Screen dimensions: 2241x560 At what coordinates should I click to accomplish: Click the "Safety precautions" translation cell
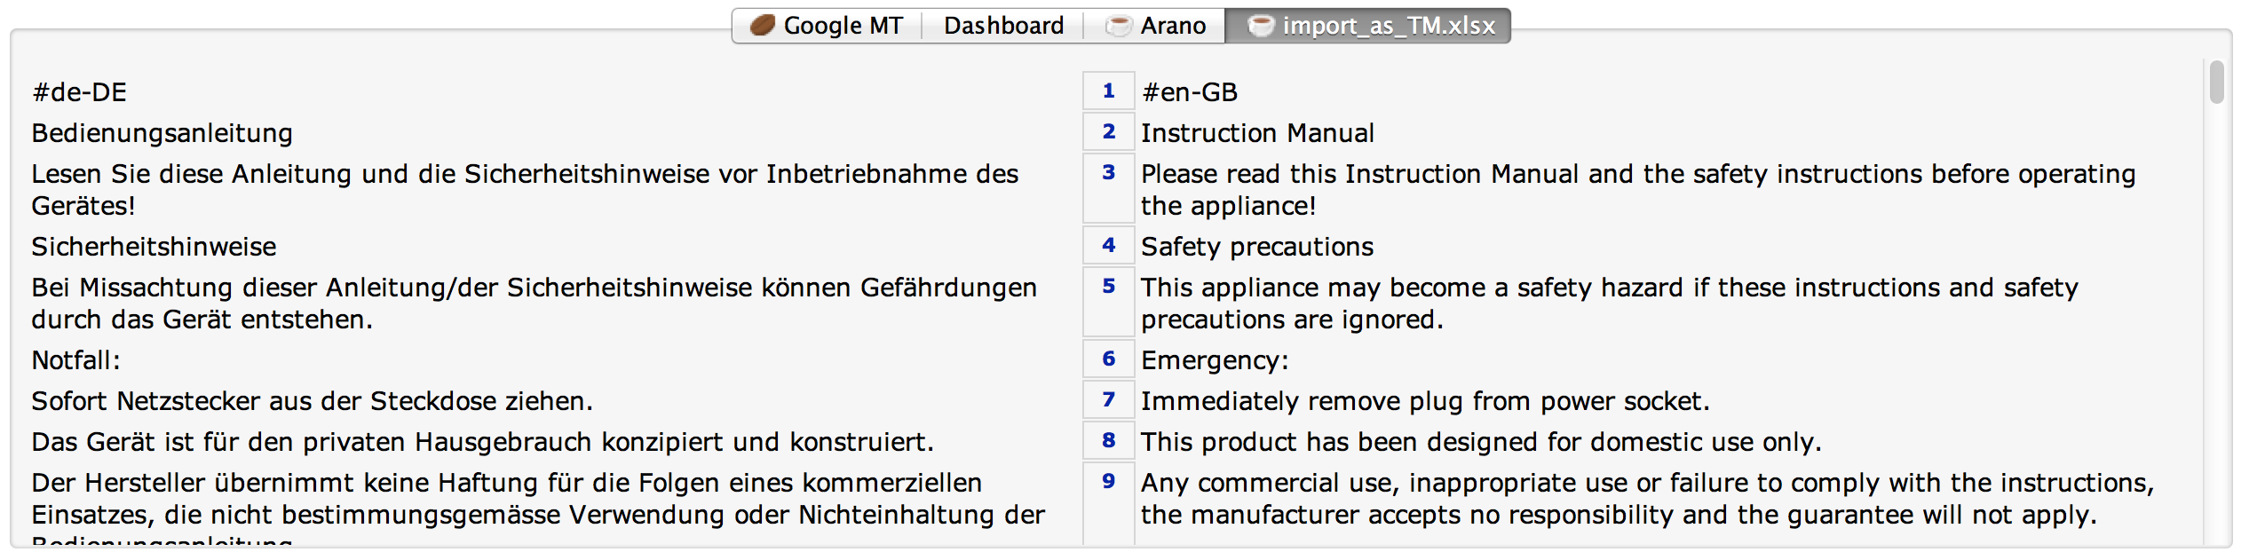coord(1257,247)
